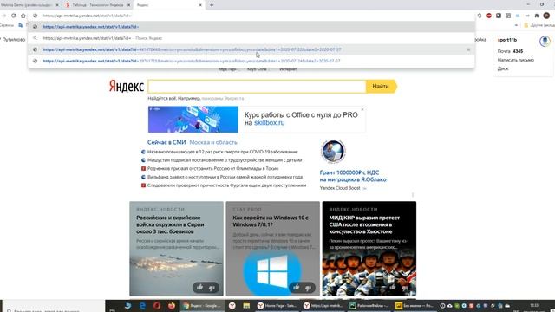Open the red Adblock extension icon
This screenshot has width=555, height=312.
[x=489, y=16]
